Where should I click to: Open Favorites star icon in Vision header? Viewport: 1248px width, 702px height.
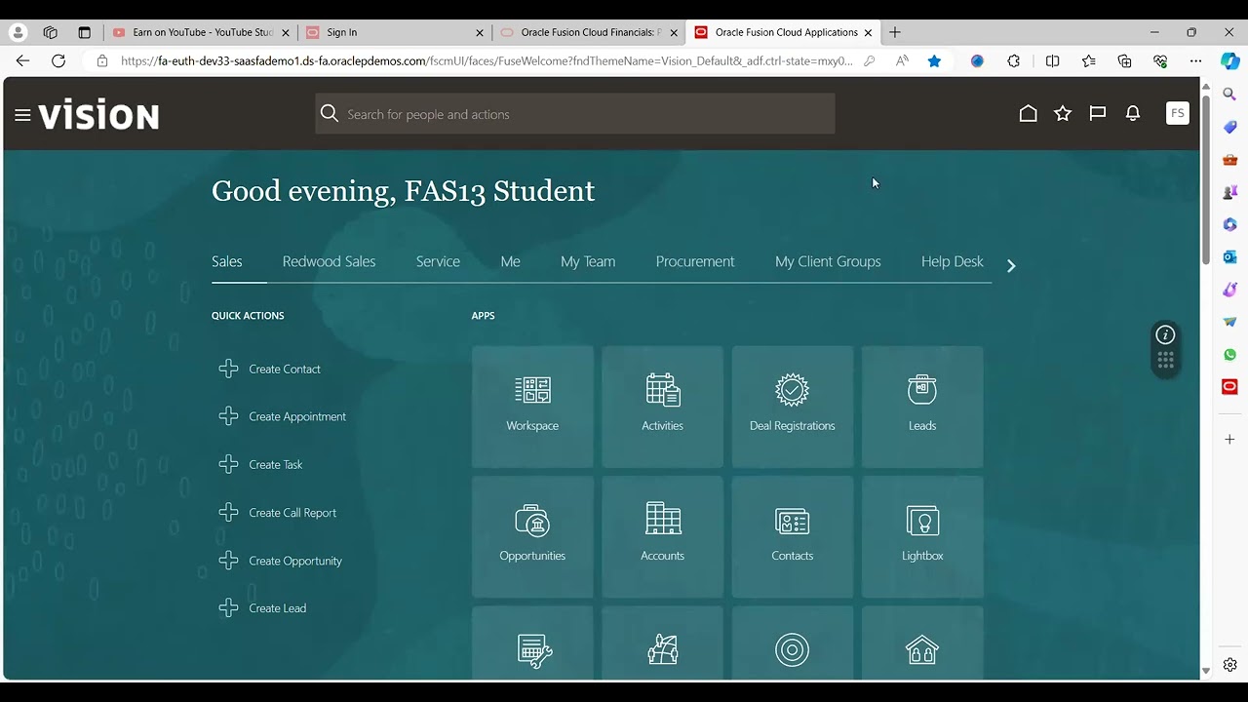click(x=1063, y=114)
